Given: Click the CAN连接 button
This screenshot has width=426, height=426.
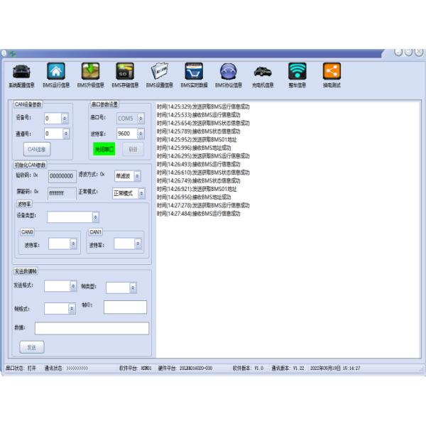Looking at the screenshot, I should click(x=36, y=148).
